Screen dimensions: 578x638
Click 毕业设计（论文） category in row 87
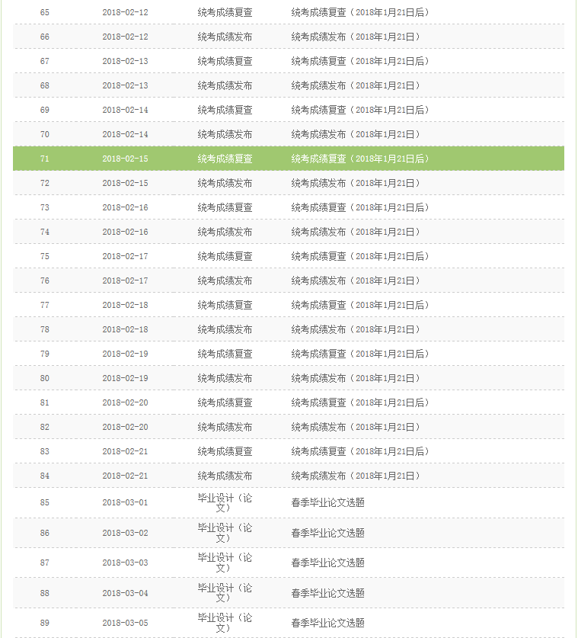tap(225, 563)
